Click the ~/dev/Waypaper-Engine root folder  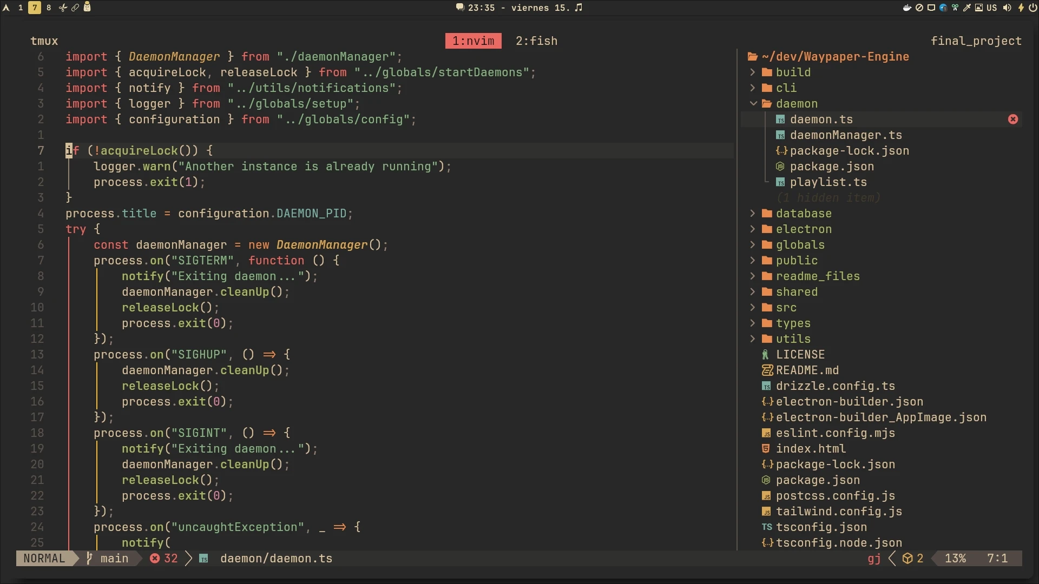835,57
